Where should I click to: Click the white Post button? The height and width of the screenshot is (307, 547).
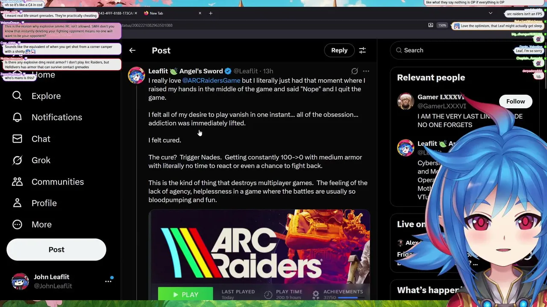(x=56, y=249)
